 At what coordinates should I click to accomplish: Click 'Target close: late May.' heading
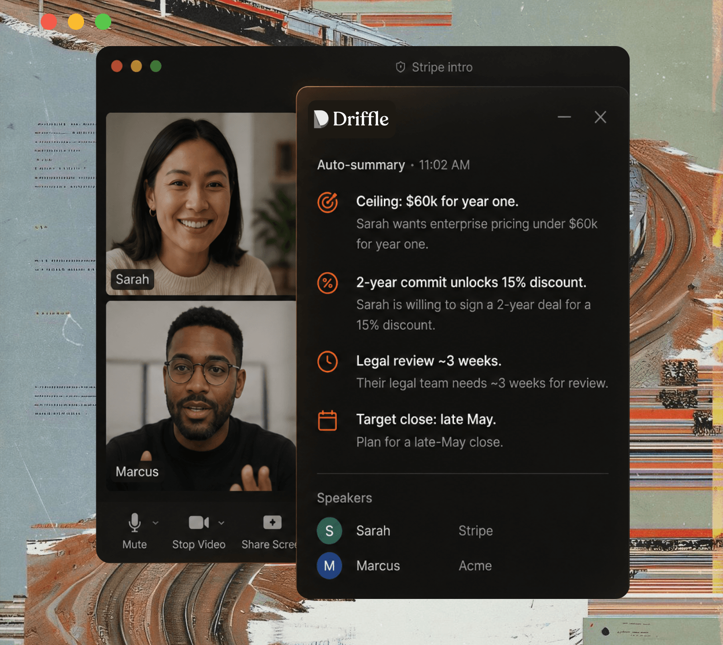click(426, 420)
